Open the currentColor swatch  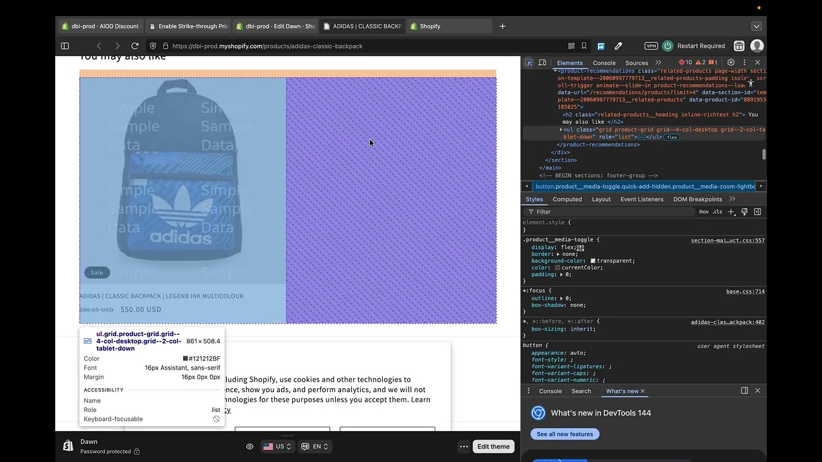[558, 268]
